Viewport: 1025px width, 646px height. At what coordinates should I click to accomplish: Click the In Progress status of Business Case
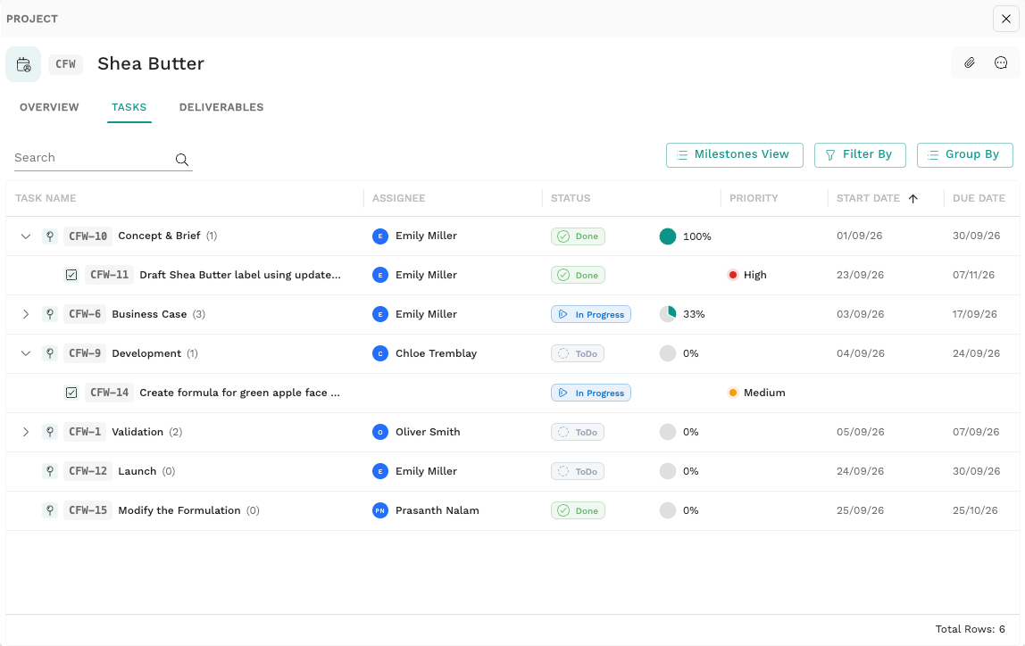(591, 314)
